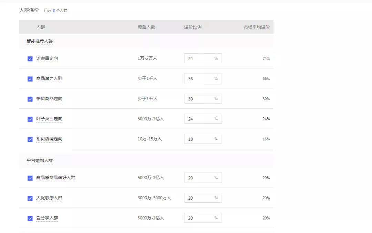Uncheck the 爱分享人群 checkbox
Image resolution: width=372 pixels, height=233 pixels.
click(30, 218)
